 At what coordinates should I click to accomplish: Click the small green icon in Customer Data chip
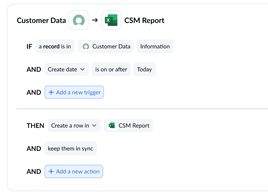pos(86,47)
